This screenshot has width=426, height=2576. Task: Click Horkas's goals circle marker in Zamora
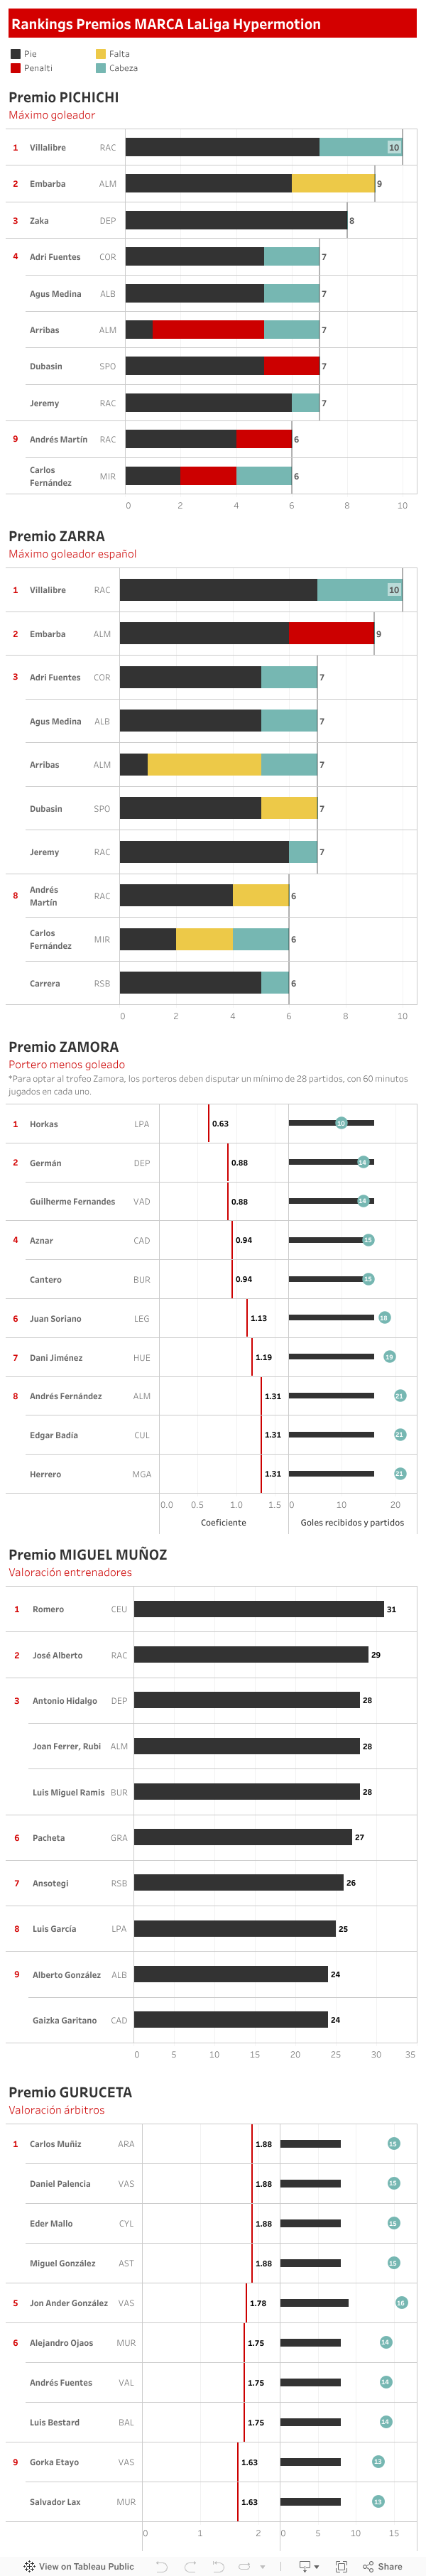pyautogui.click(x=341, y=1123)
